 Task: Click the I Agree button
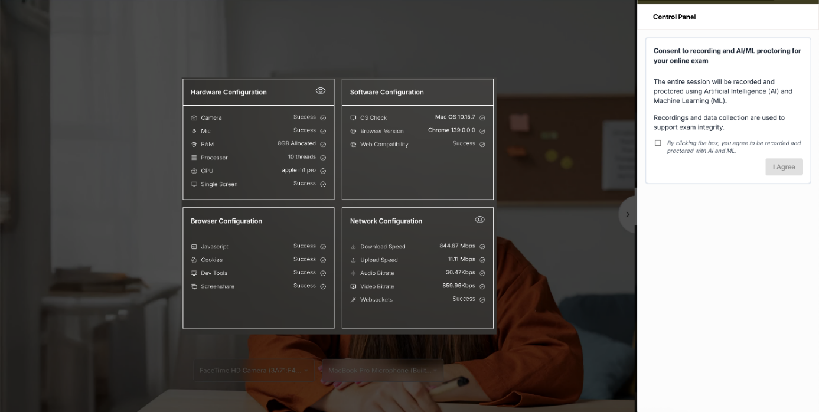784,167
